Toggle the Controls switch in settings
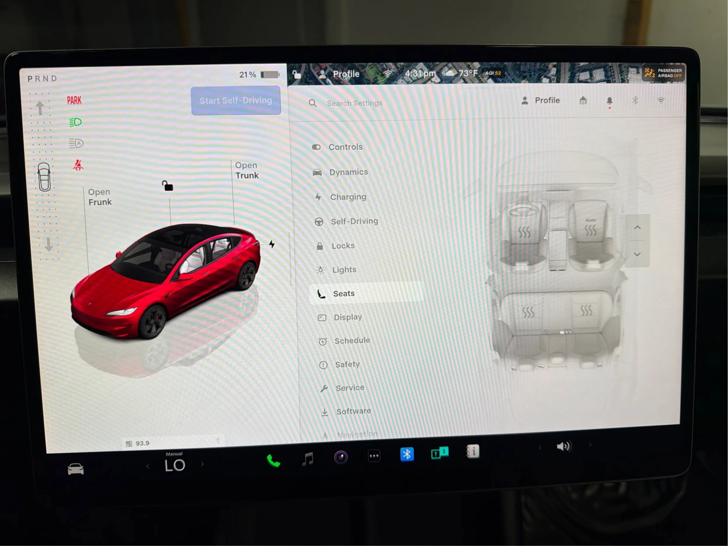Image resolution: width=728 pixels, height=546 pixels. tap(317, 147)
